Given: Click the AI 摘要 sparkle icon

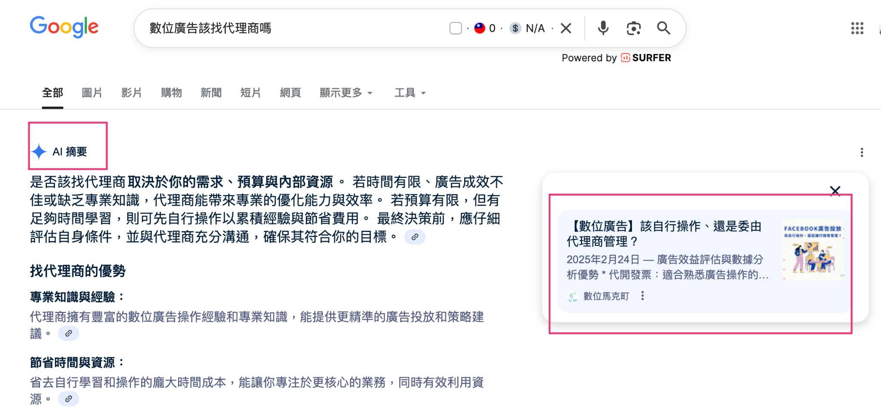Looking at the screenshot, I should 40,151.
